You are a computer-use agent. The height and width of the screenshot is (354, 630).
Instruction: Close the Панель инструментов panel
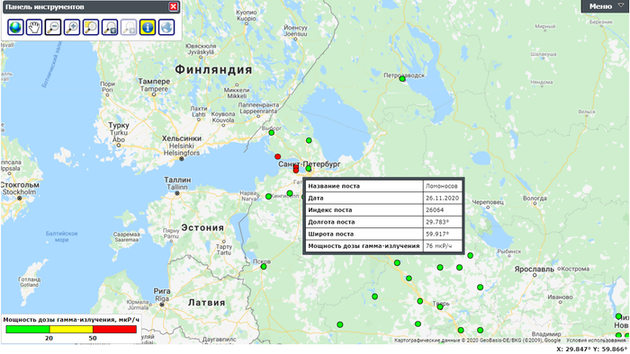coord(173,7)
